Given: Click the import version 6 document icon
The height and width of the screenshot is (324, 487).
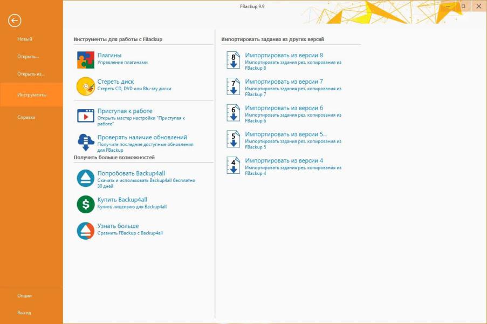Looking at the screenshot, I should tap(233, 112).
